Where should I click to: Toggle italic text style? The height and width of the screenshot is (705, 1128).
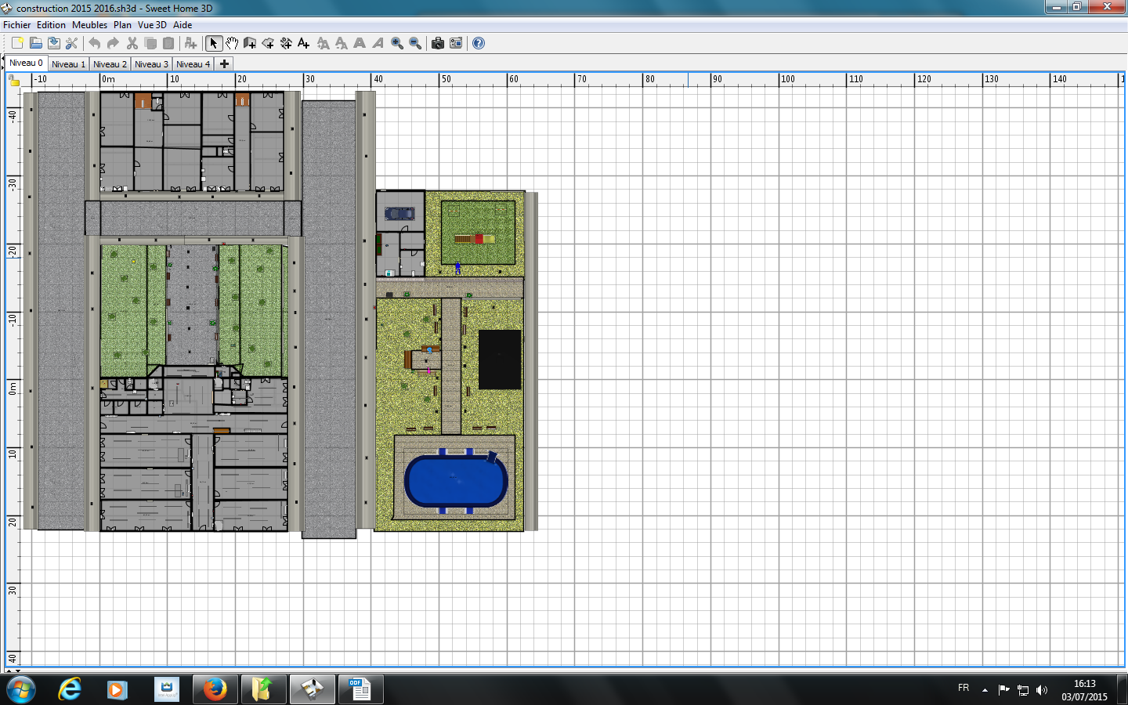click(x=378, y=43)
